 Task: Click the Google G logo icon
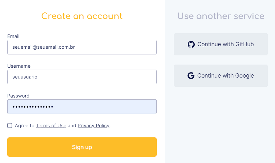[191, 76]
